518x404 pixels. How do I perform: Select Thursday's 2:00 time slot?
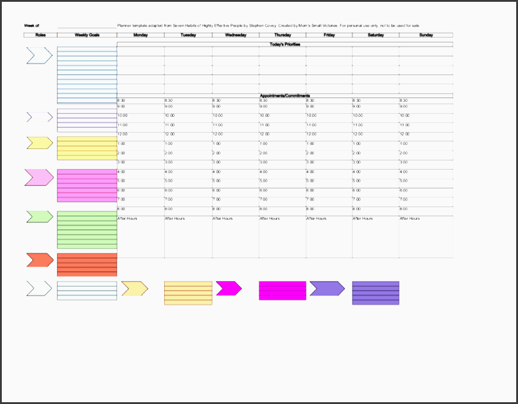(x=282, y=155)
